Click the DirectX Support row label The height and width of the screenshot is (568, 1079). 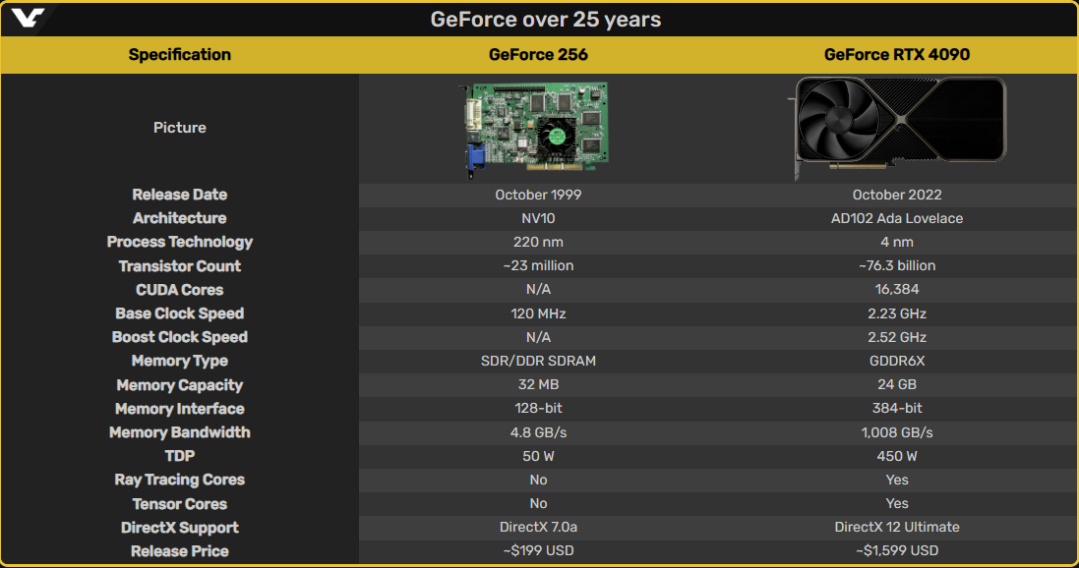tap(180, 528)
